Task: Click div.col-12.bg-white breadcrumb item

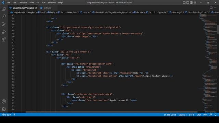Action: tap(157, 12)
